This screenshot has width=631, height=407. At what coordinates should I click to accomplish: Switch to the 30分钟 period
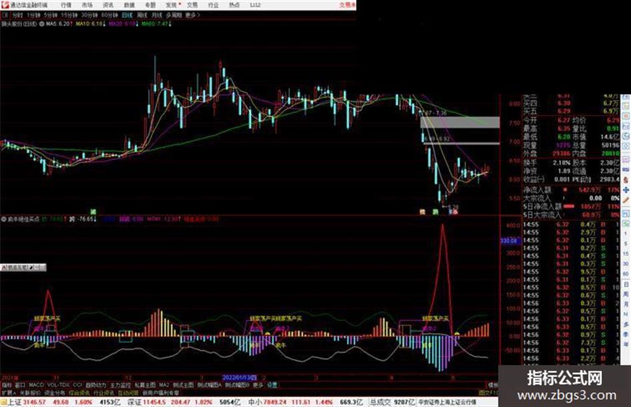89,15
